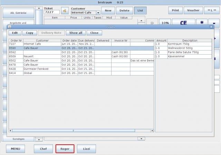Click the Item column header in ticket lines

click(55, 18)
